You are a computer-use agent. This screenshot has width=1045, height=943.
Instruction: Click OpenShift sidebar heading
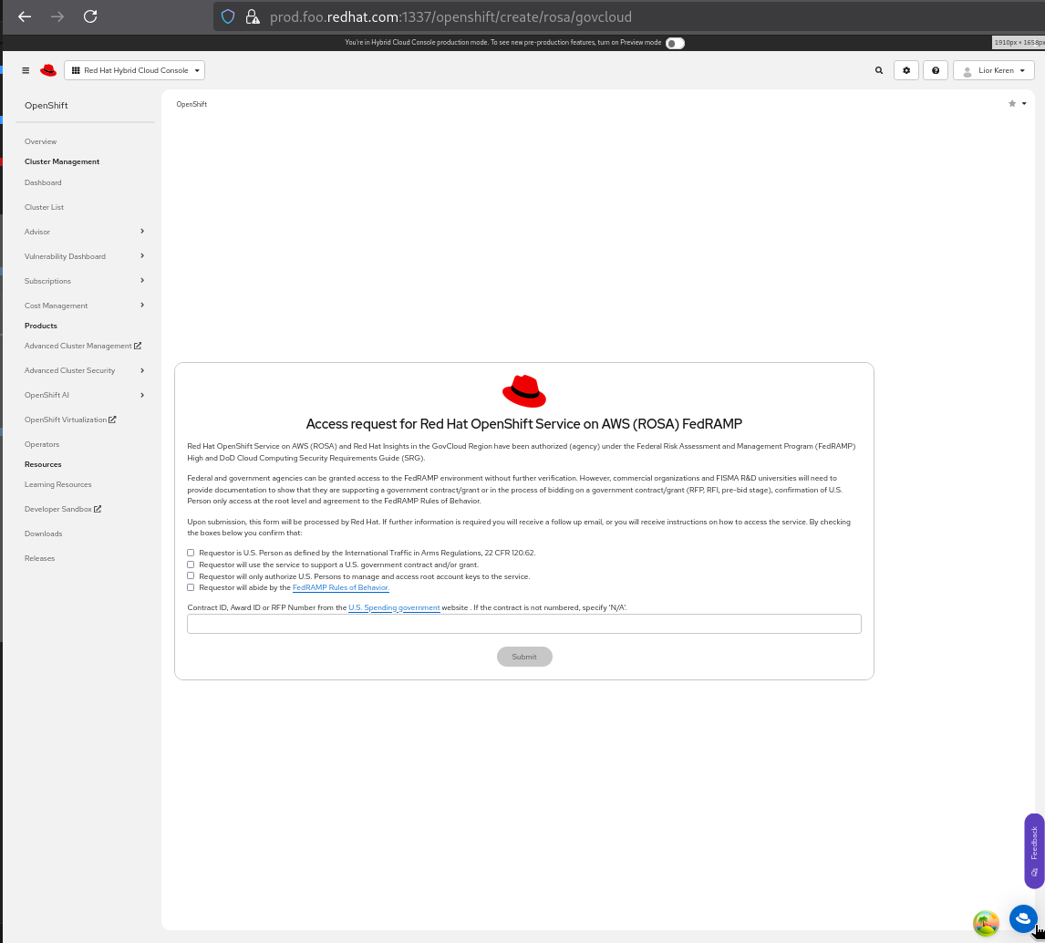point(46,105)
